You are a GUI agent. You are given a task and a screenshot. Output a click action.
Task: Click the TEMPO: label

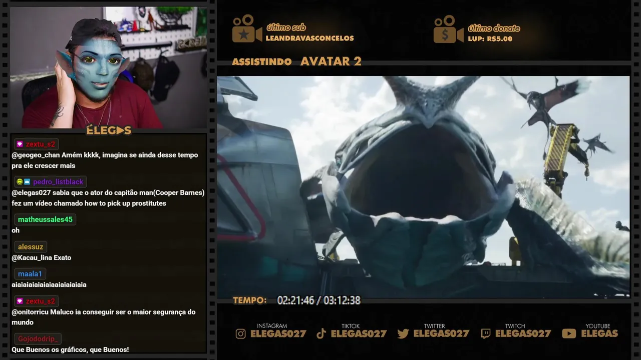(250, 300)
